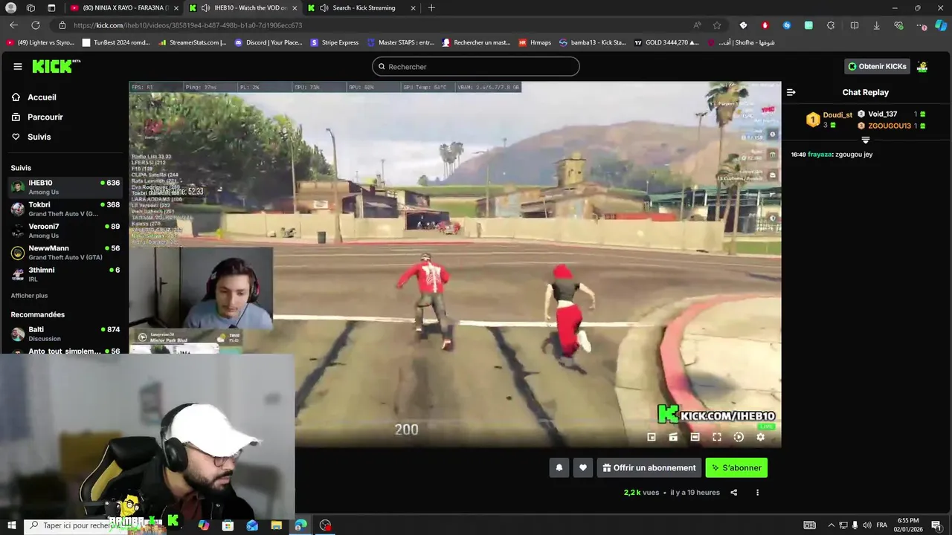Viewport: 952px width, 535px height.
Task: Click Offrir un abonnement button
Action: tap(649, 468)
